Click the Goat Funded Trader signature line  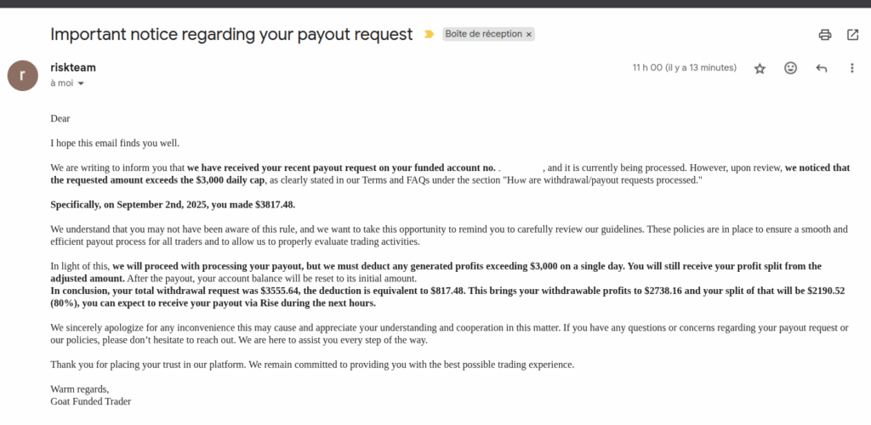(90, 401)
